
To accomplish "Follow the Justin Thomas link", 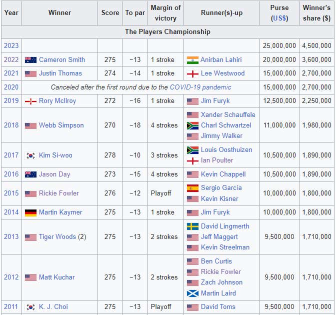I will point(60,73).
